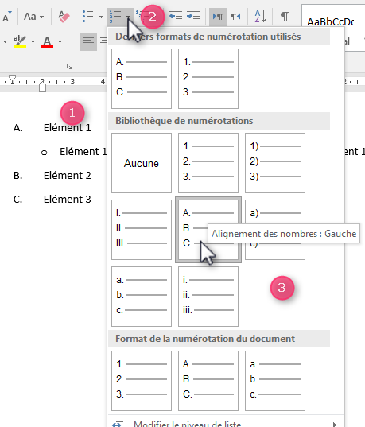Open the bullet library dropdown arrow
This screenshot has height=427, width=365.
click(101, 17)
